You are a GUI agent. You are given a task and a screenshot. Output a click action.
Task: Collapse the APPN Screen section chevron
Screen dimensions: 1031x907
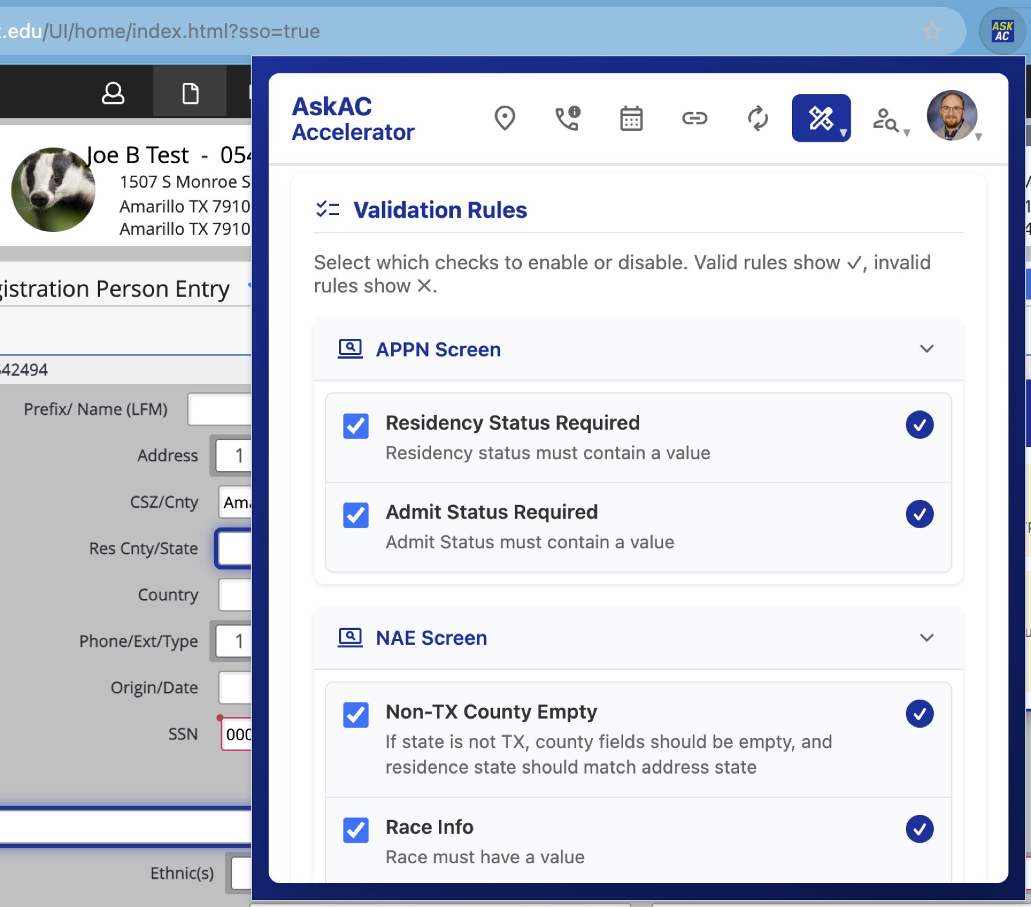[927, 348]
